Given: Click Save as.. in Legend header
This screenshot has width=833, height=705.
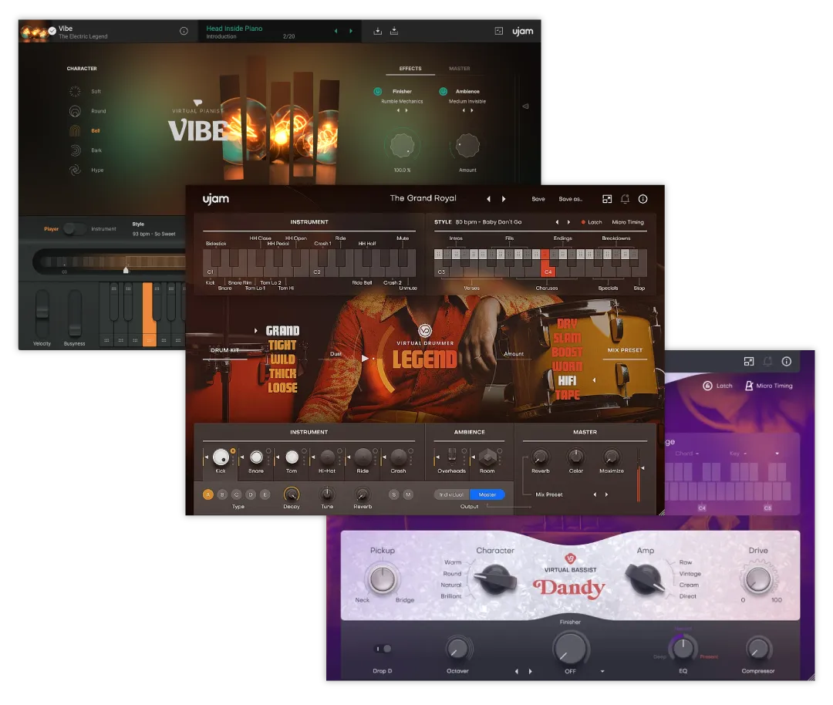Looking at the screenshot, I should [571, 199].
